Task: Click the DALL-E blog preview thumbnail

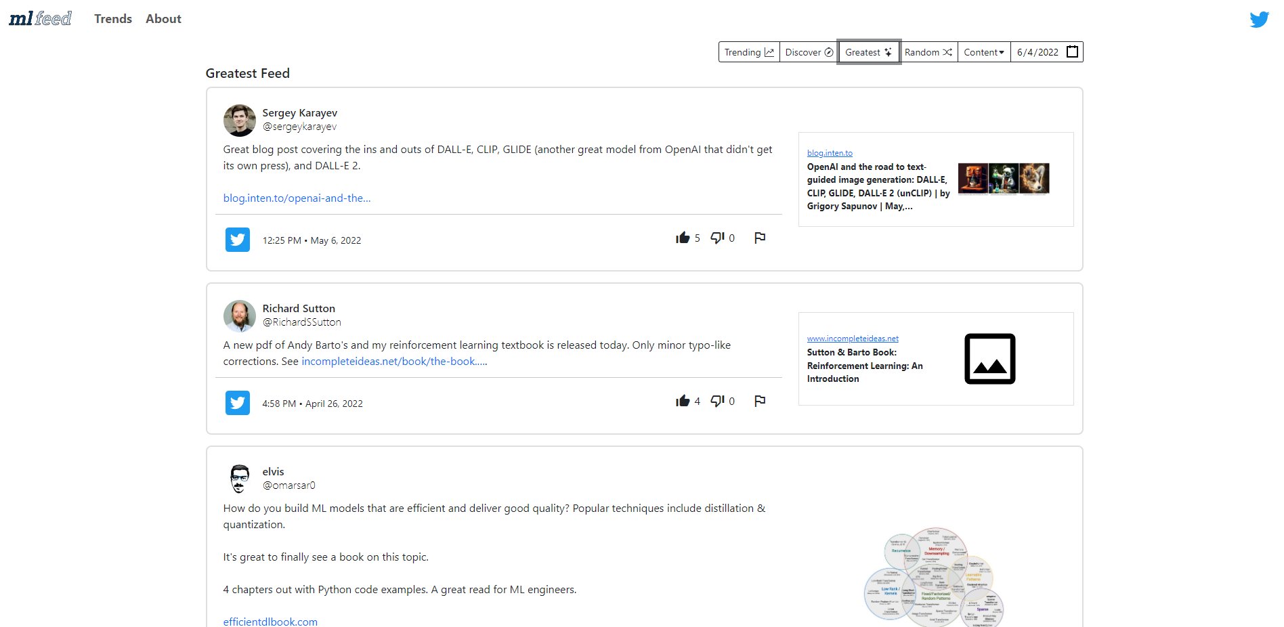Action: [1003, 178]
